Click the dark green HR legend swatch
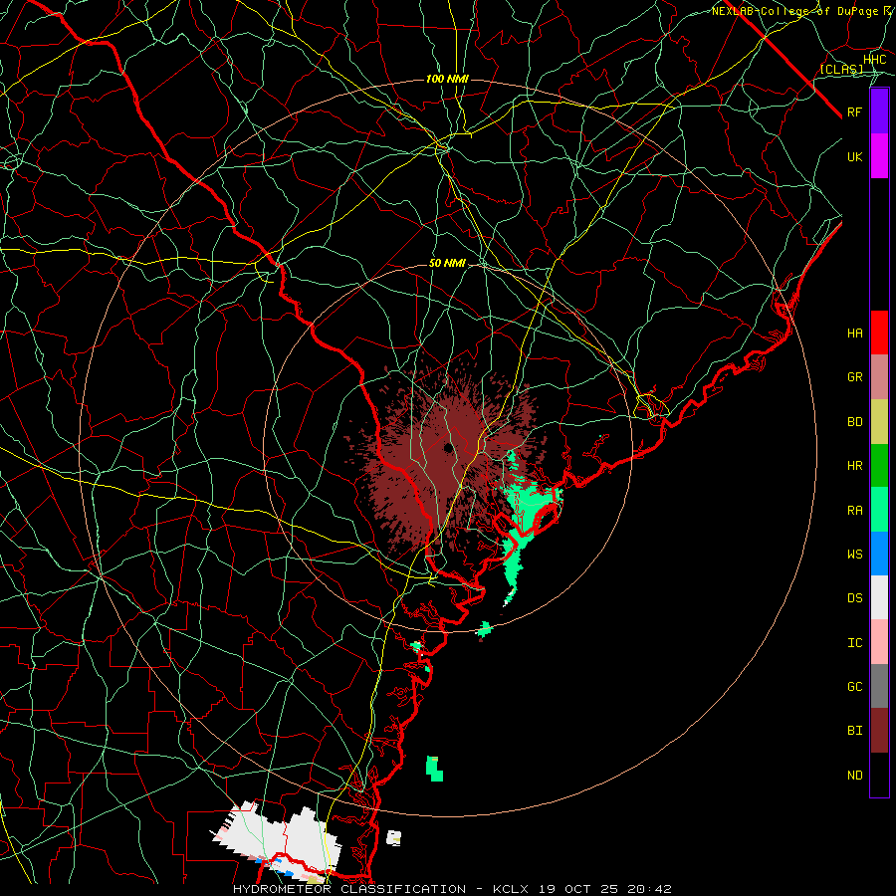The height and width of the screenshot is (896, 896). 879,466
